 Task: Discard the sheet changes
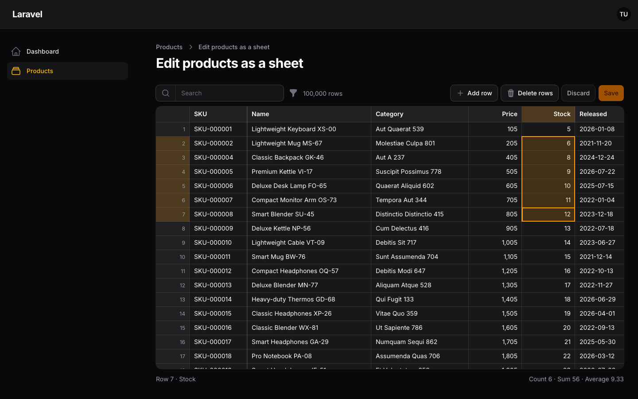[578, 93]
